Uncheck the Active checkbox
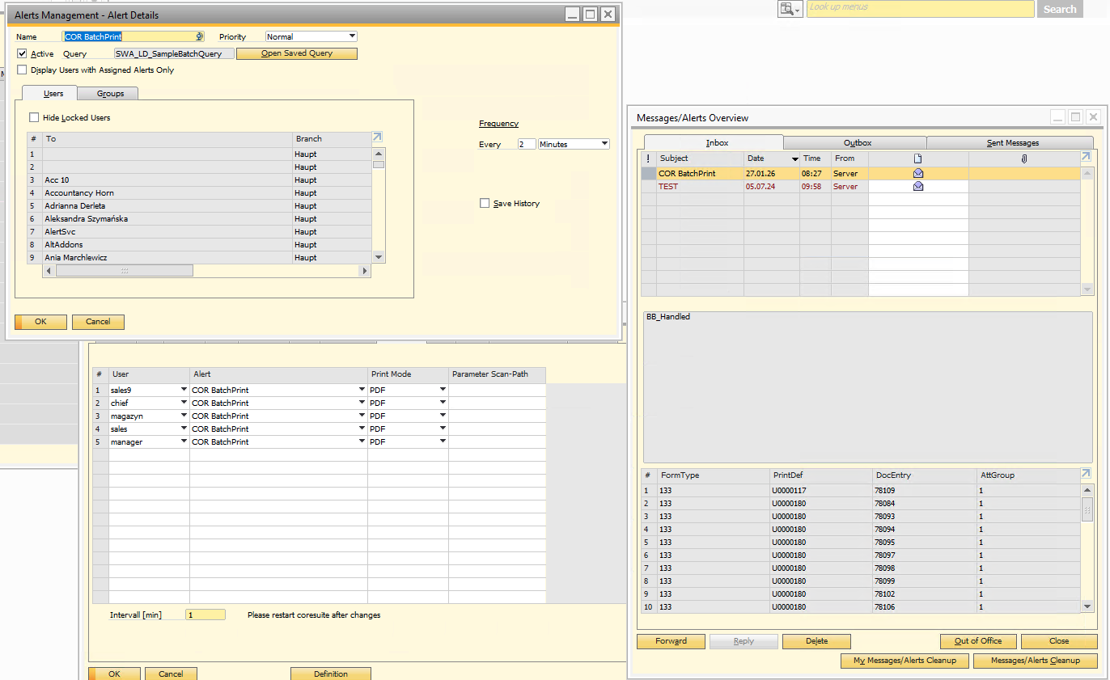This screenshot has width=1110, height=680. tap(23, 53)
